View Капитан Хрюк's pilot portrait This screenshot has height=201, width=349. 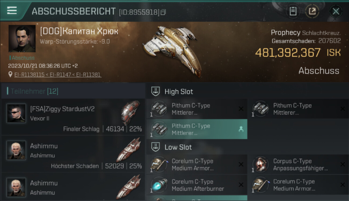pos(22,39)
